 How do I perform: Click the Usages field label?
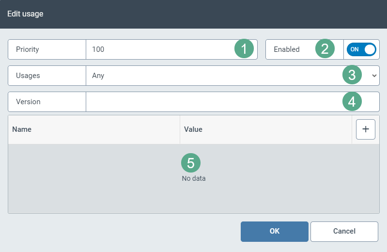click(28, 76)
